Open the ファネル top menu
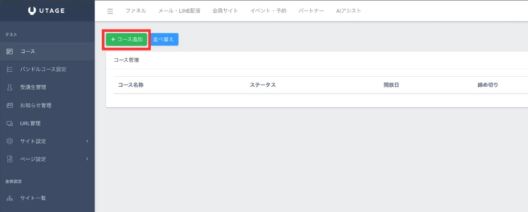This screenshot has height=212, width=528. [136, 11]
